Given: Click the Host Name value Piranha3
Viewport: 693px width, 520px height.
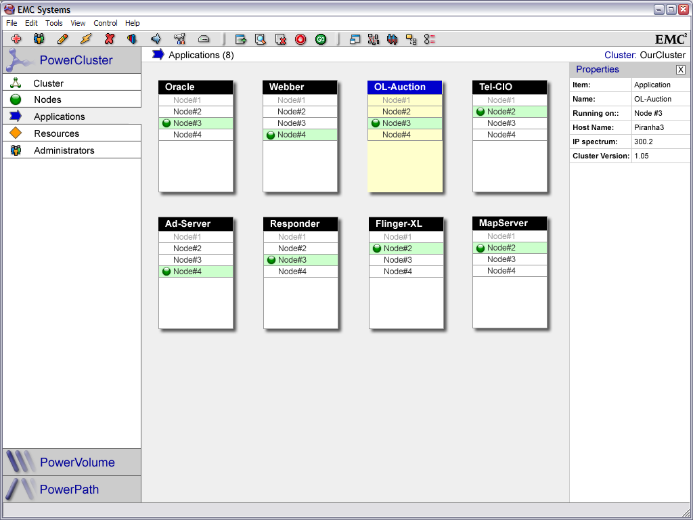Looking at the screenshot, I should 649,127.
